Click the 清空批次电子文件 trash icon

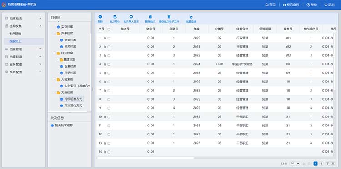tap(169, 17)
